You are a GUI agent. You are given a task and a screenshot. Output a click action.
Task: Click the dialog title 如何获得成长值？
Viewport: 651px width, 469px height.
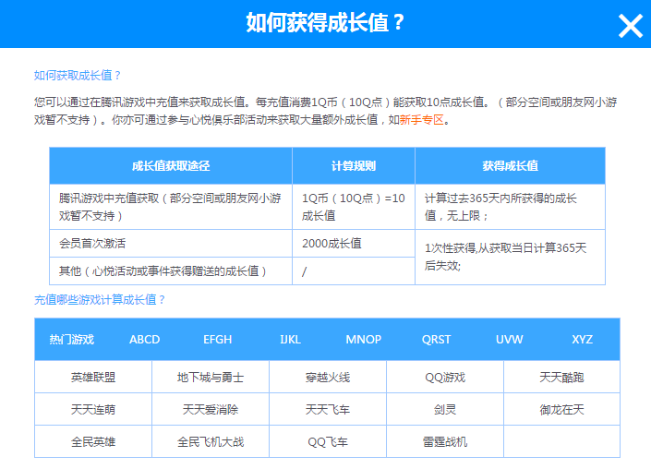pyautogui.click(x=325, y=22)
